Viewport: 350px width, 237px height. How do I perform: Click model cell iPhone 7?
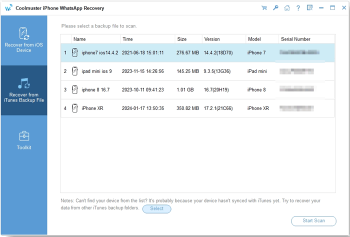click(256, 52)
